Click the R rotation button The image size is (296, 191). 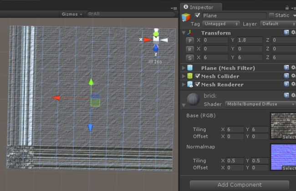190,49
